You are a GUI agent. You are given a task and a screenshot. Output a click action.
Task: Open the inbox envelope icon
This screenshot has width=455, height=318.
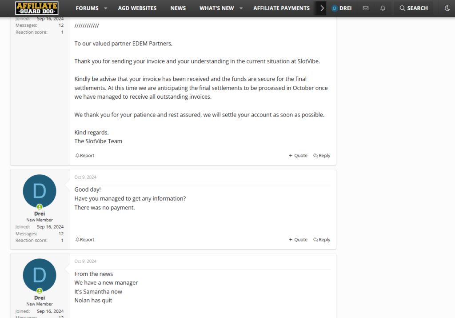tap(366, 8)
